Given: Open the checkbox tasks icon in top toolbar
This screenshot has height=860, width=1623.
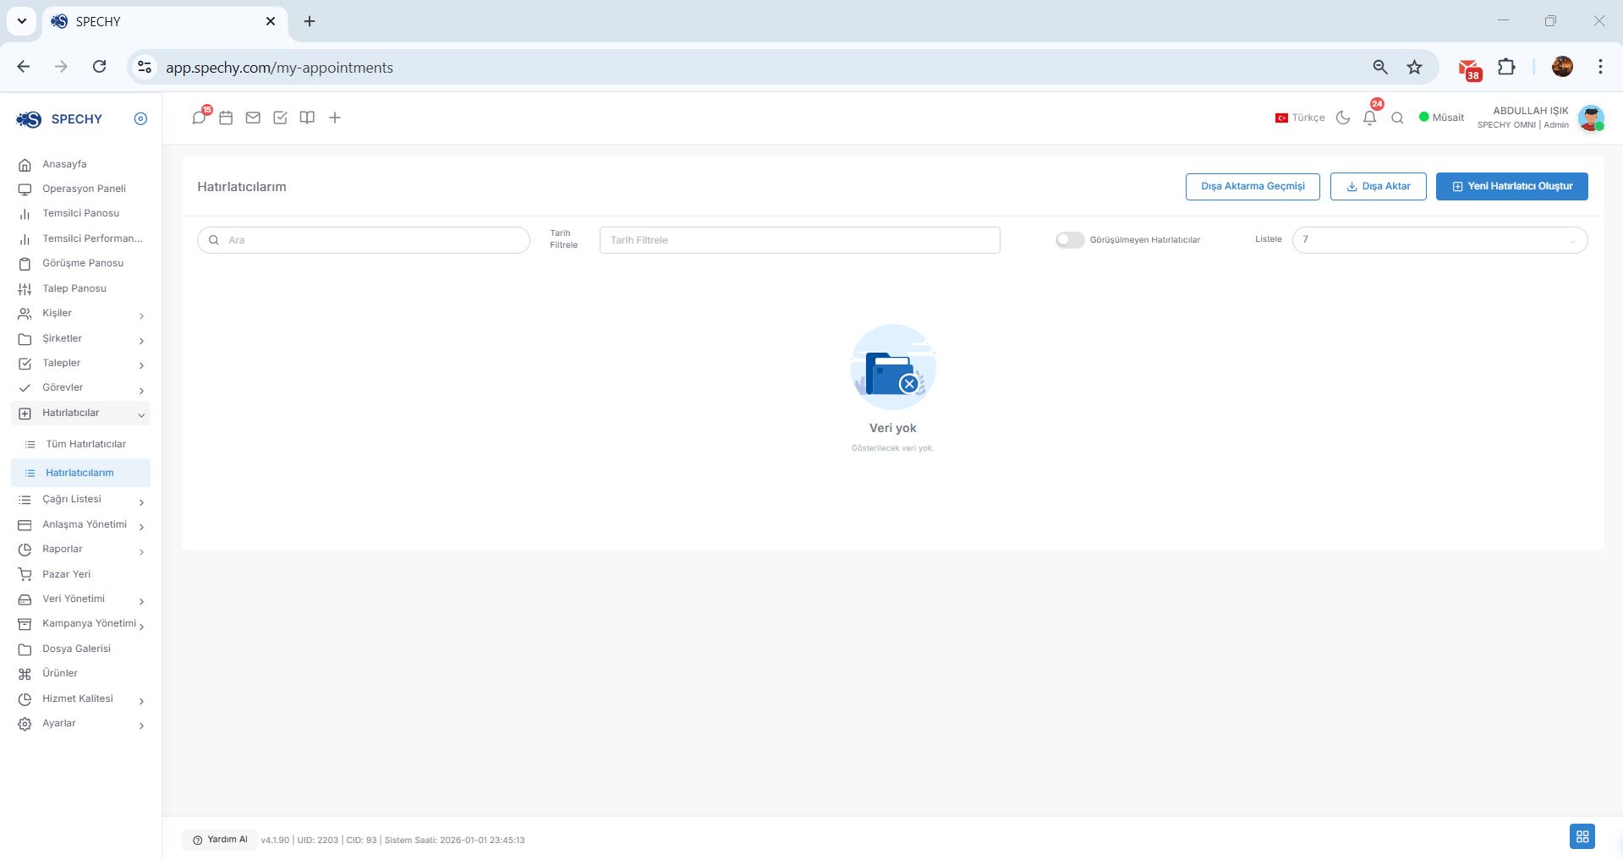Looking at the screenshot, I should (x=280, y=118).
